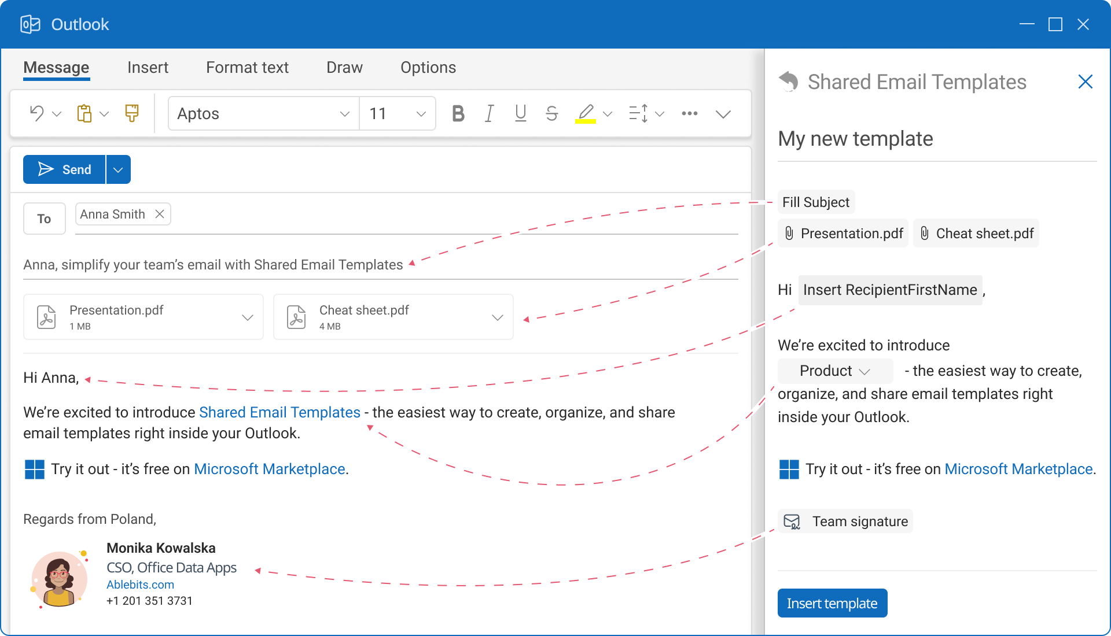1111x636 pixels.
Task: Expand Cheat sheet.pdf attachment options
Action: [497, 317]
